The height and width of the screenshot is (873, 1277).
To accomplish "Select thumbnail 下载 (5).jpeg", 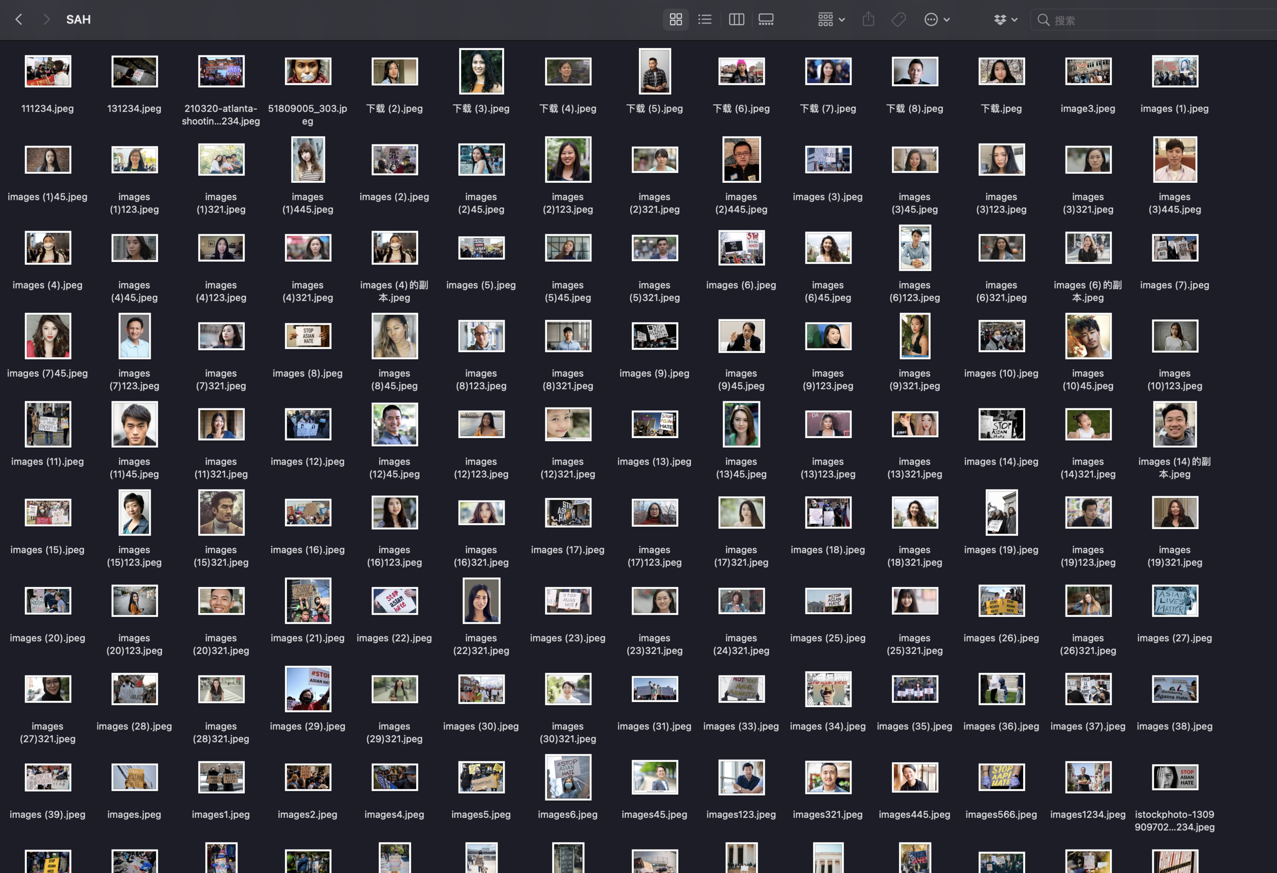I will (655, 71).
